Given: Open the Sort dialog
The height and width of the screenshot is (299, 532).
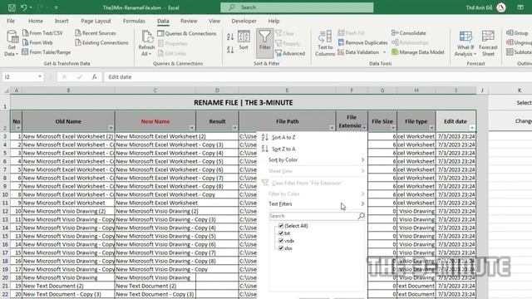Looking at the screenshot, I should [244, 40].
